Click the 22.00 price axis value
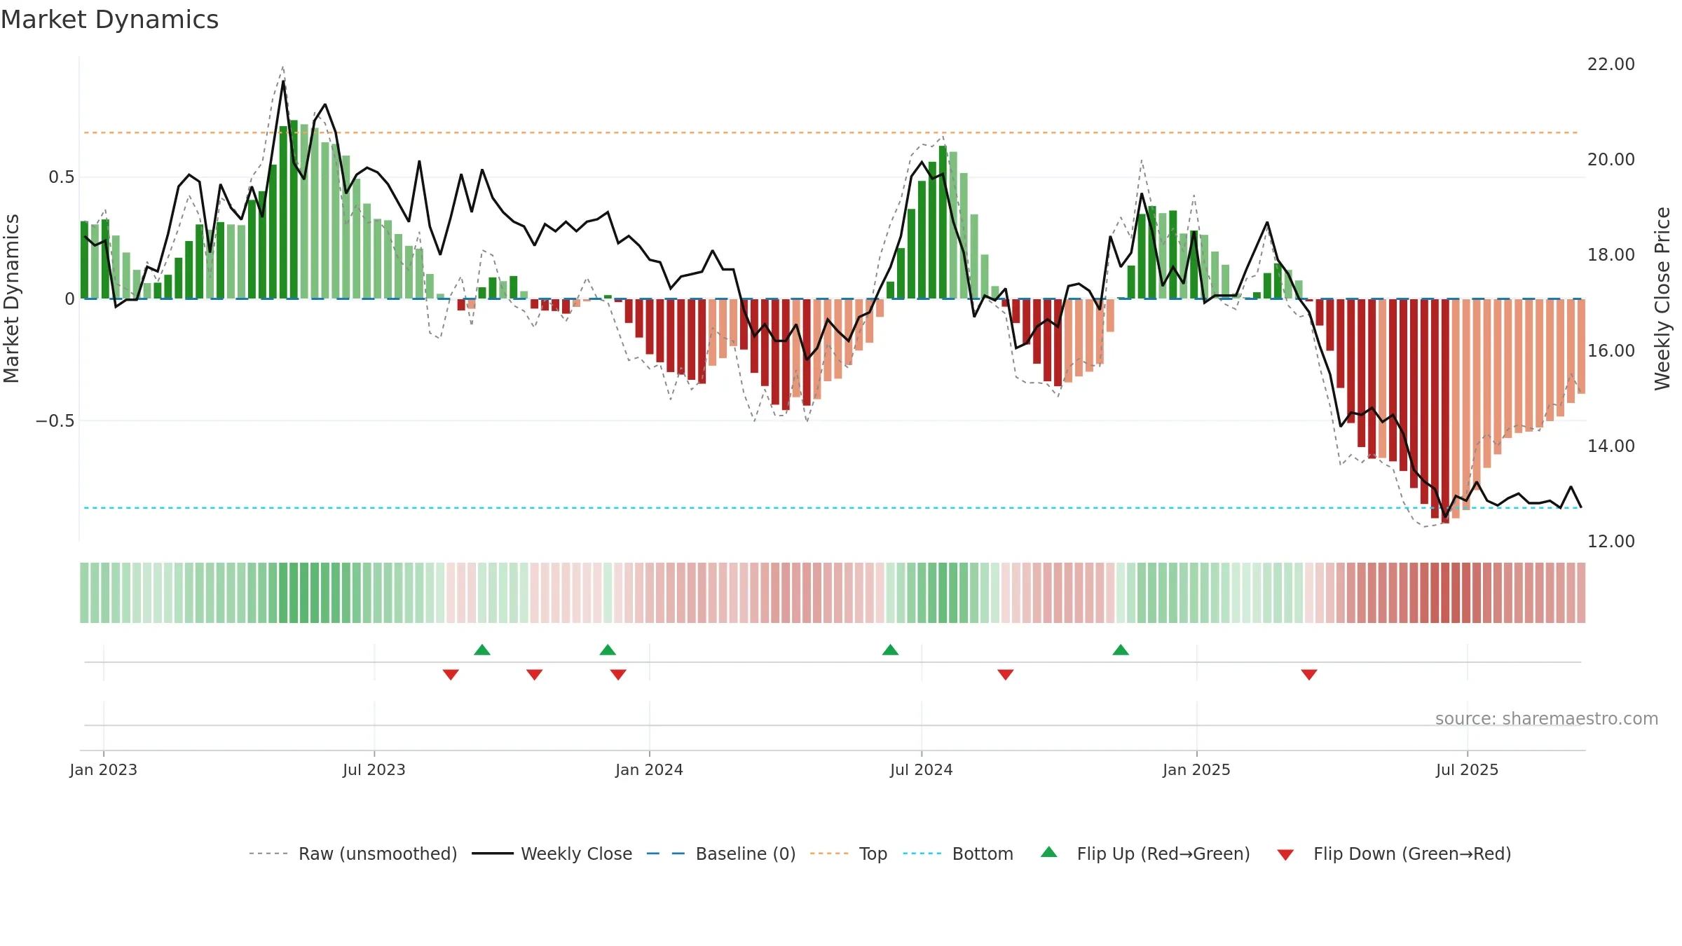The image size is (1682, 946). pos(1611,64)
